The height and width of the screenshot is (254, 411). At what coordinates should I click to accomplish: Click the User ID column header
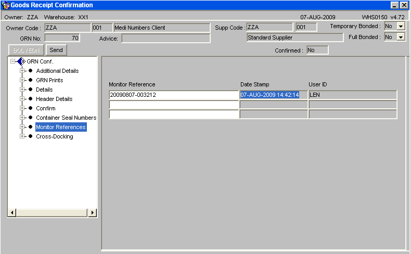[x=318, y=84]
